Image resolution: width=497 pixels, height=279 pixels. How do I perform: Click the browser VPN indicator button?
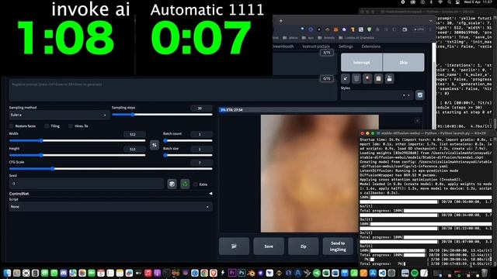[x=419, y=29]
